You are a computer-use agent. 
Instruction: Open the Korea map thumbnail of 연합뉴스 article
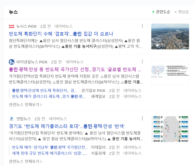tap(170, 129)
